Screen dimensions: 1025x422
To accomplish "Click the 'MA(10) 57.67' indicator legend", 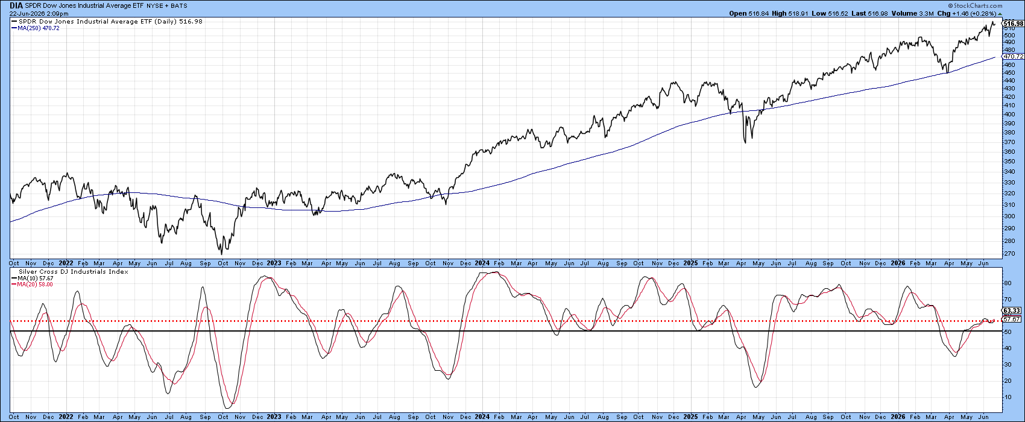I will pyautogui.click(x=36, y=278).
